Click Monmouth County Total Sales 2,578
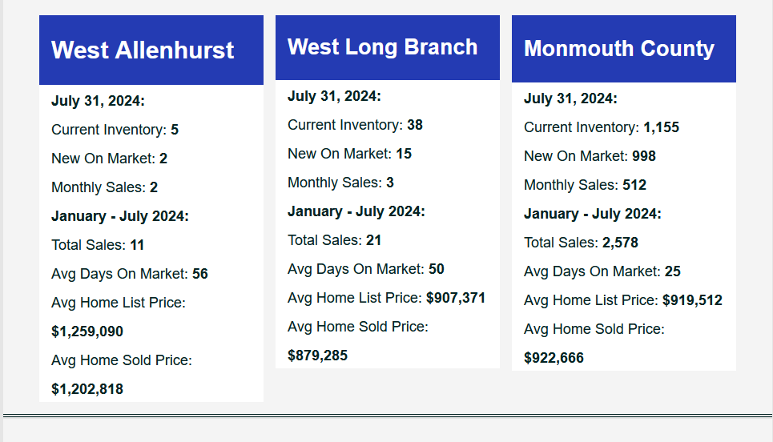 (x=620, y=243)
